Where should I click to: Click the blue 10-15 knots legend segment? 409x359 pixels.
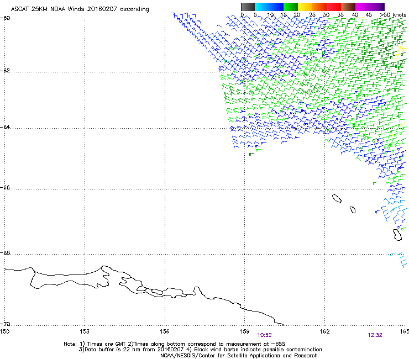[276, 7]
